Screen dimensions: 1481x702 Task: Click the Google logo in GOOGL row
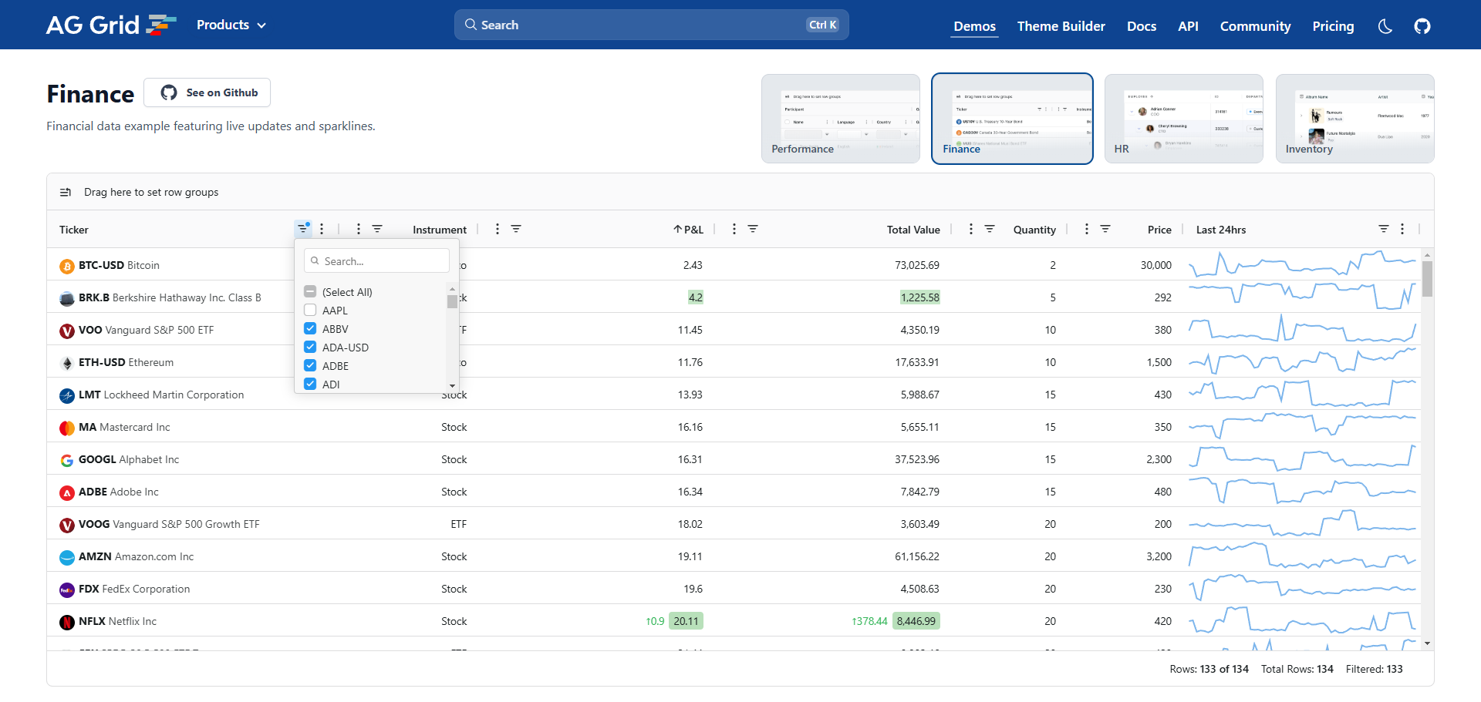coord(67,460)
